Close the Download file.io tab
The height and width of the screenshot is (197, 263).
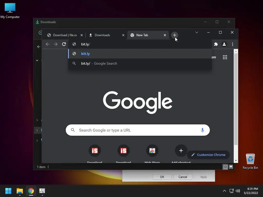82,35
